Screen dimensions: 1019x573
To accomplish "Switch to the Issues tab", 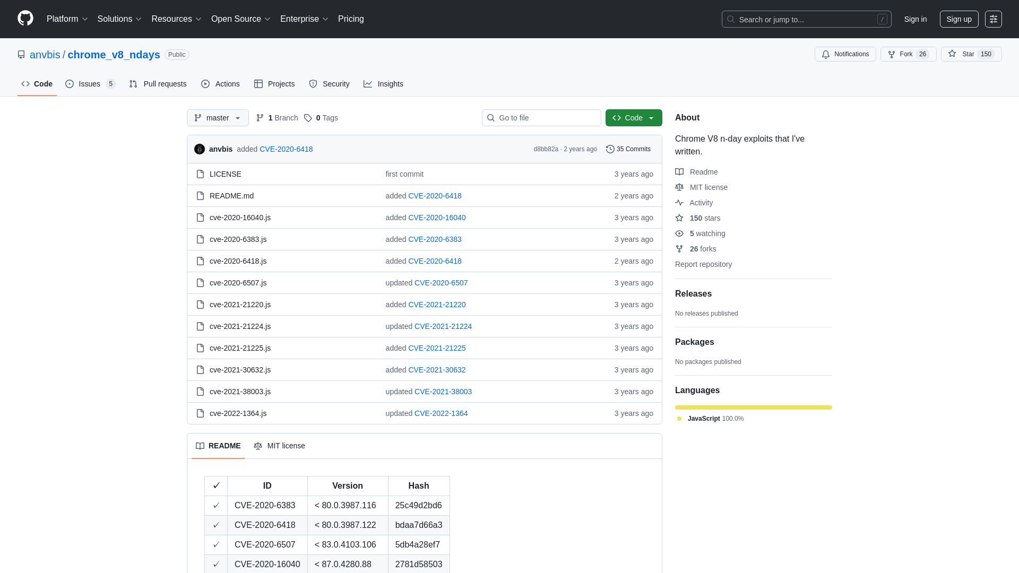I will tap(89, 84).
